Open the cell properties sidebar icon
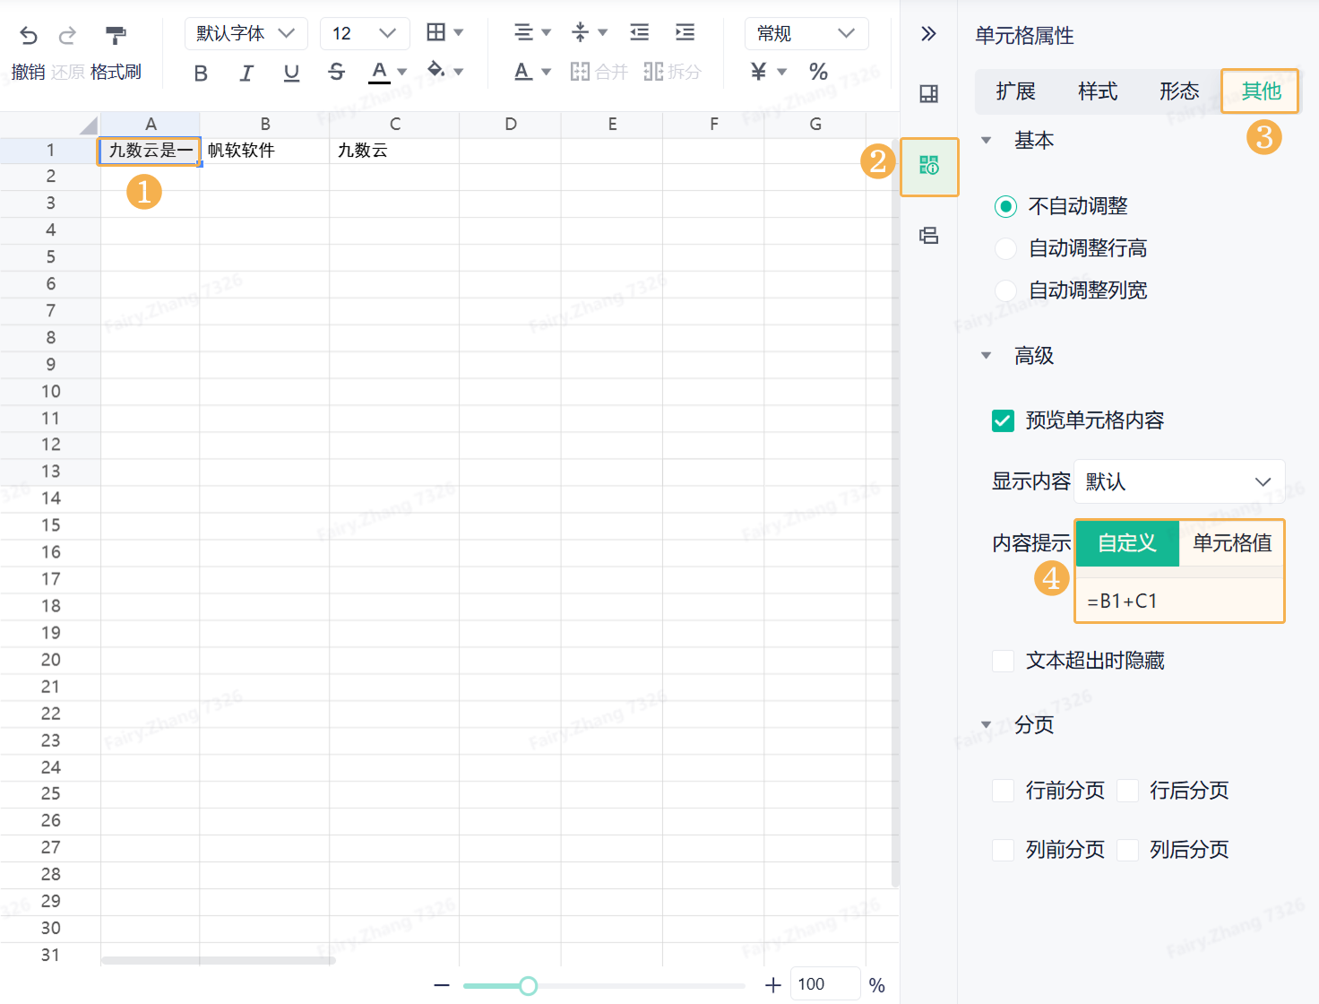This screenshot has width=1319, height=1004. click(x=929, y=165)
